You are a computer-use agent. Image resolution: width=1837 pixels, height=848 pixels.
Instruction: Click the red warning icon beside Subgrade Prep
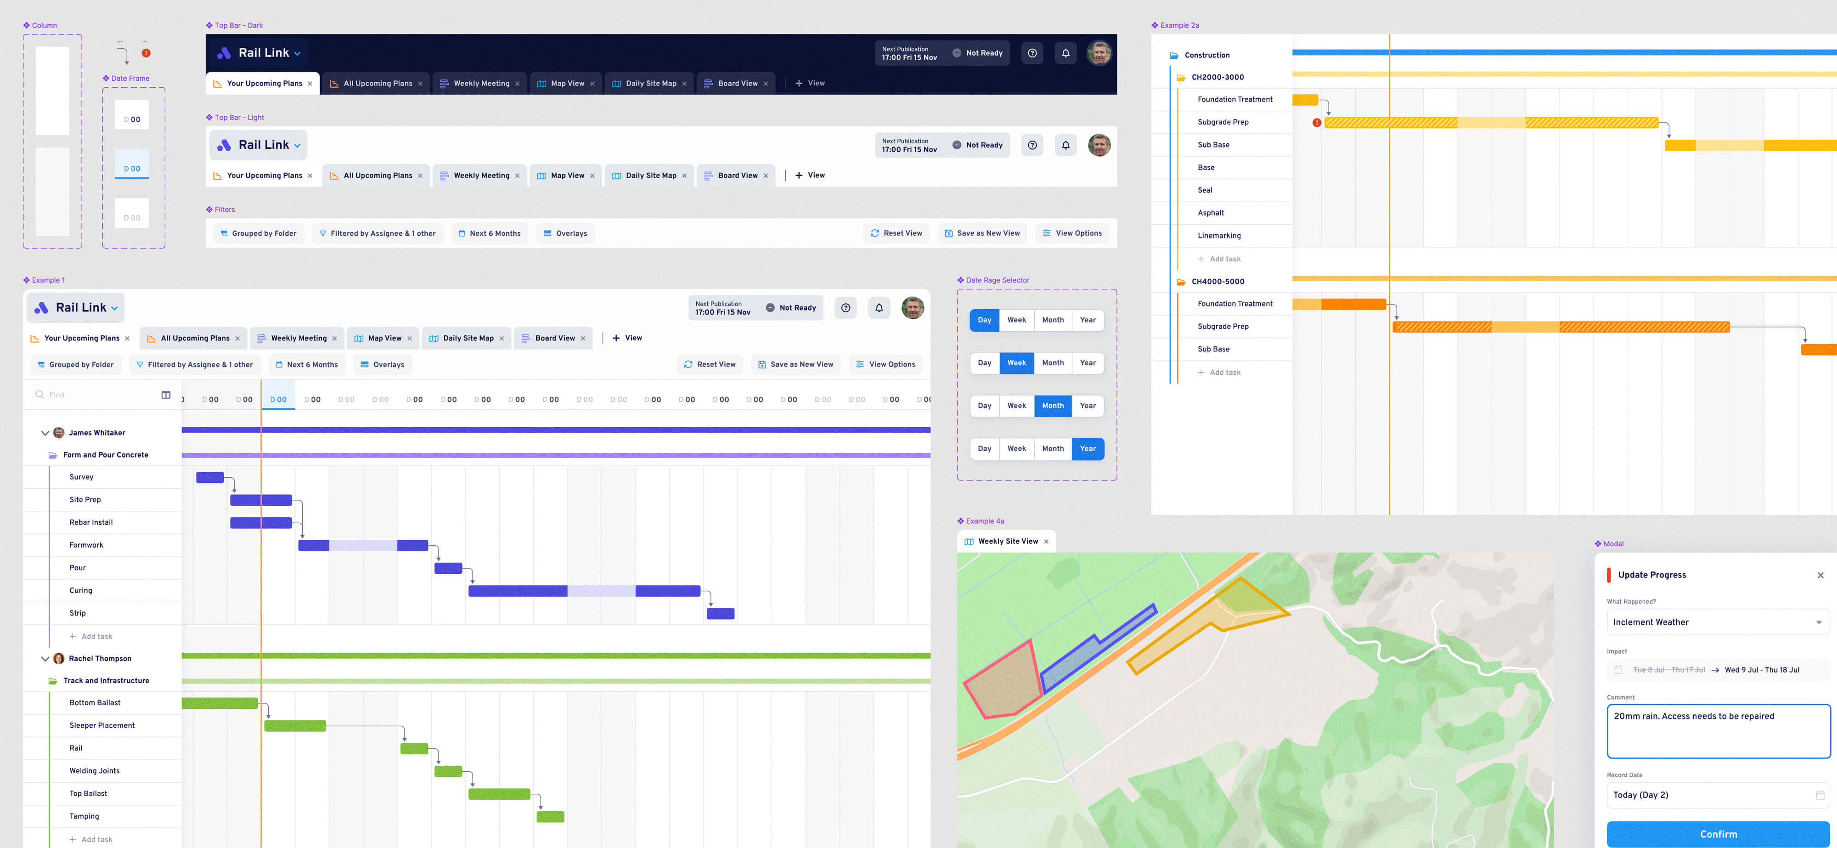pos(1316,123)
